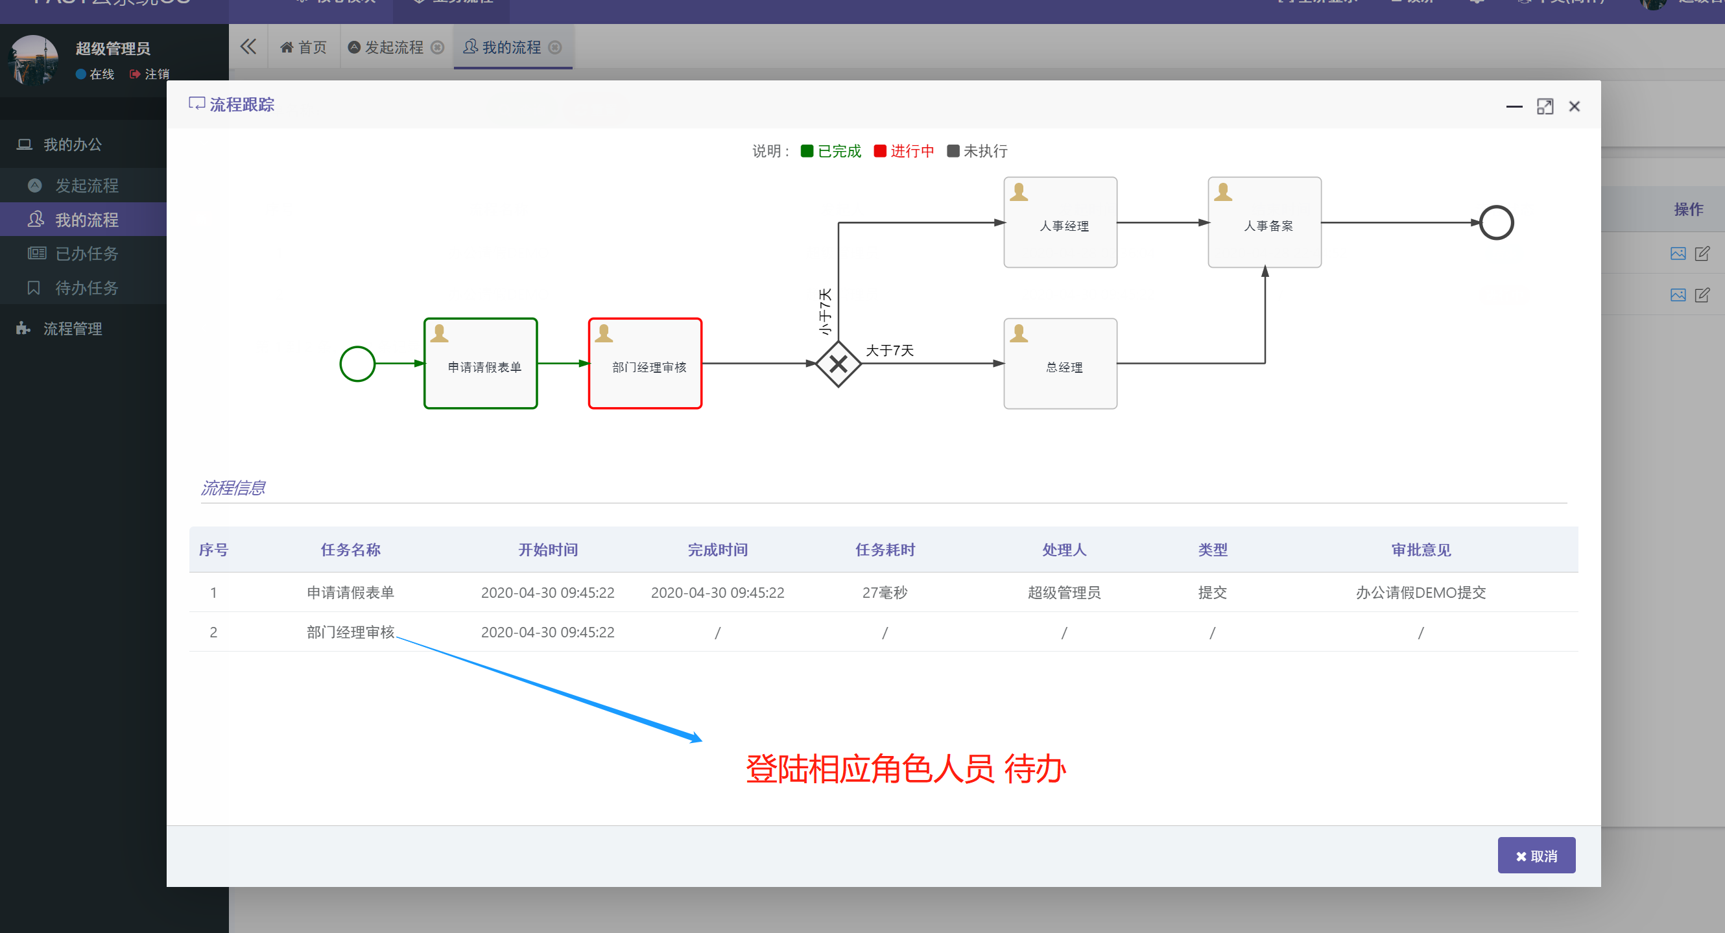Select the 我的流程 tab

click(x=502, y=47)
